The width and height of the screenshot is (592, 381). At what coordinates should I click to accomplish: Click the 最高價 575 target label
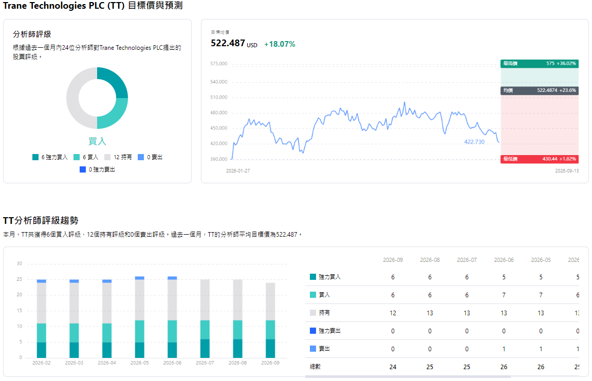(540, 64)
